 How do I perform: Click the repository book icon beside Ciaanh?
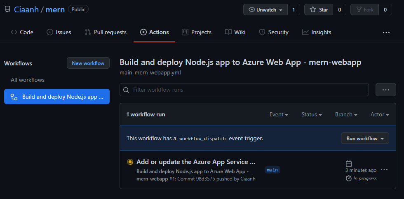(x=7, y=9)
